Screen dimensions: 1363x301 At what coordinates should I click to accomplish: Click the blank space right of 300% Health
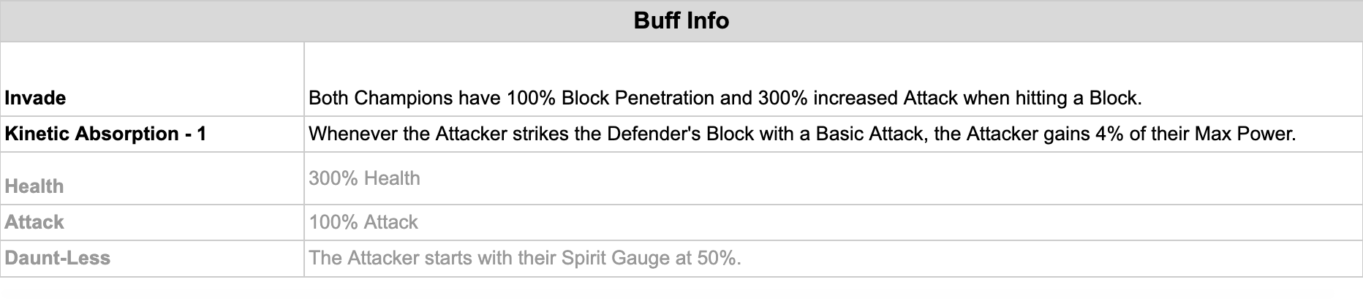tap(891, 178)
